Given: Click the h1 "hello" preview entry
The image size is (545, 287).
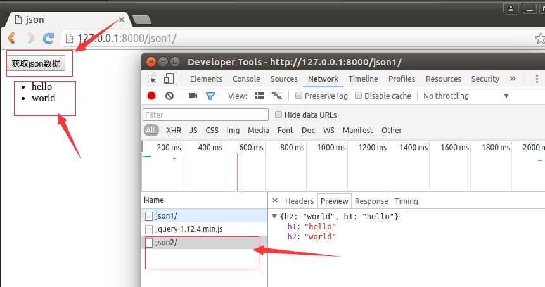Looking at the screenshot, I should 311,227.
